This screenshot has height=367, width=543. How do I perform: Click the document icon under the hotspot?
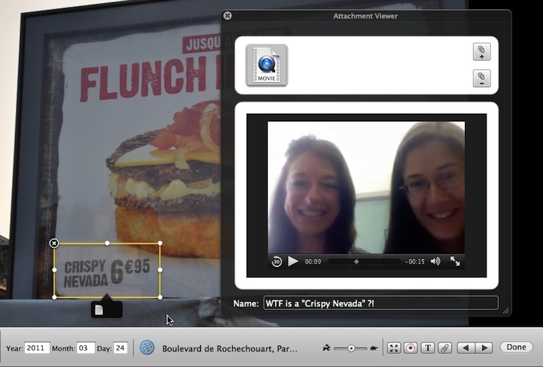click(x=99, y=310)
